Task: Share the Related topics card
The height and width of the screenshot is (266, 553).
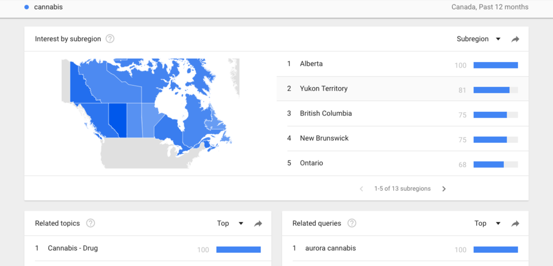Action: pos(258,223)
